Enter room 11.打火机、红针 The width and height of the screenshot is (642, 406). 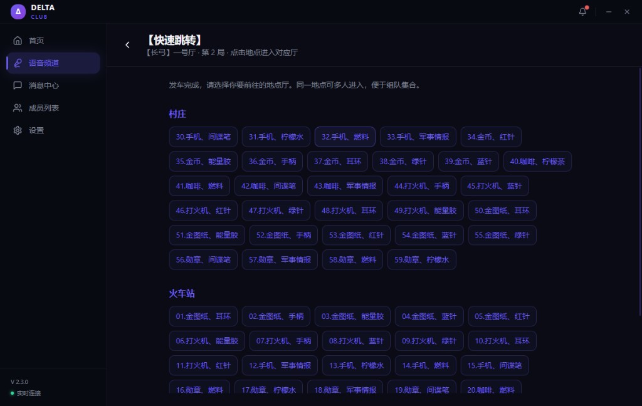203,365
